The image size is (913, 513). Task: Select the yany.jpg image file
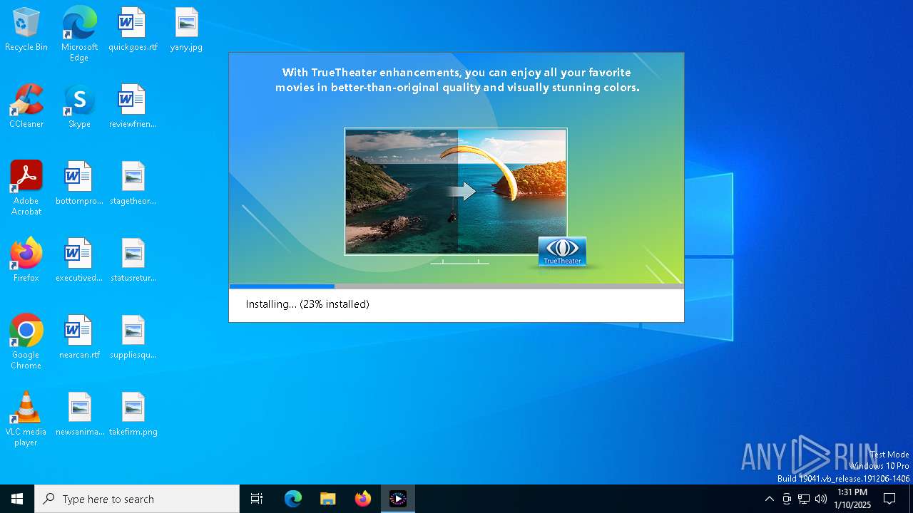186,30
